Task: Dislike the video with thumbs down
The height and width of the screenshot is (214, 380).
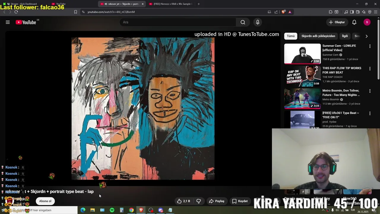Action: 199,201
